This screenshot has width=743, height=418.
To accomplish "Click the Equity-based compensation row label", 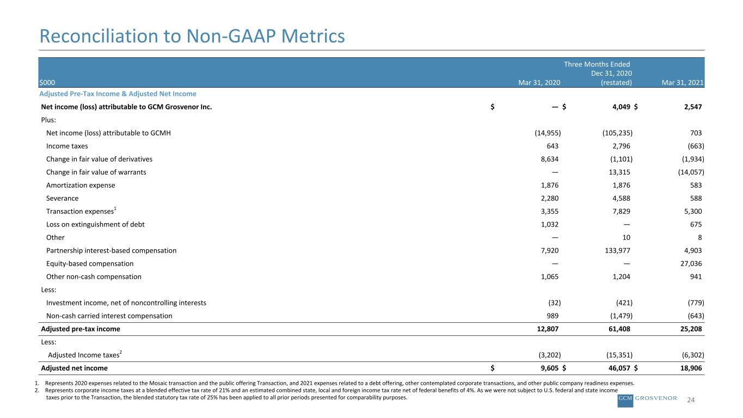I will tap(90, 263).
